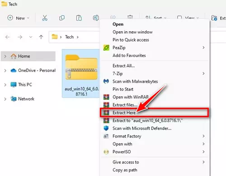Viewport: 226px width, 176px height.
Task: Expand the Format Factory submenu arrow
Action: tap(203, 136)
